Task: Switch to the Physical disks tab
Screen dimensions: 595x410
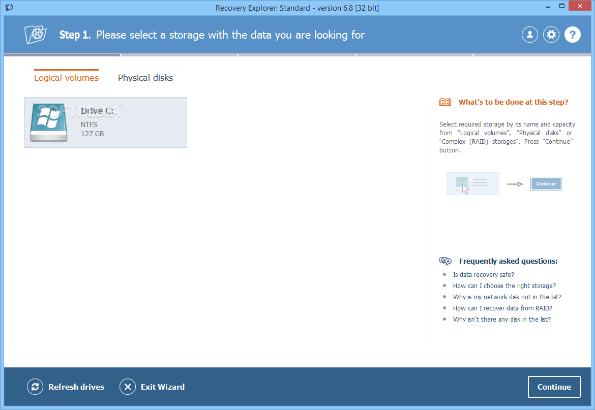Action: point(145,78)
